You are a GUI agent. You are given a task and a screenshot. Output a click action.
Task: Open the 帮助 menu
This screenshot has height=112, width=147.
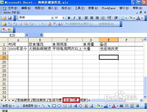coord(138,8)
